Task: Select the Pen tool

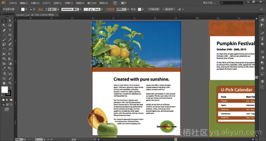Action: (4, 30)
